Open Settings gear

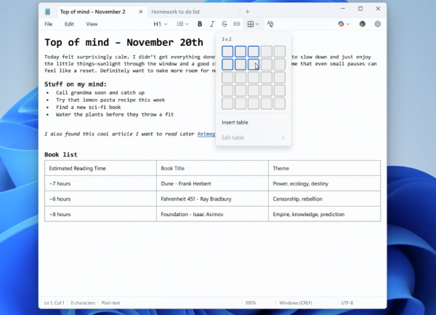pyautogui.click(x=377, y=24)
